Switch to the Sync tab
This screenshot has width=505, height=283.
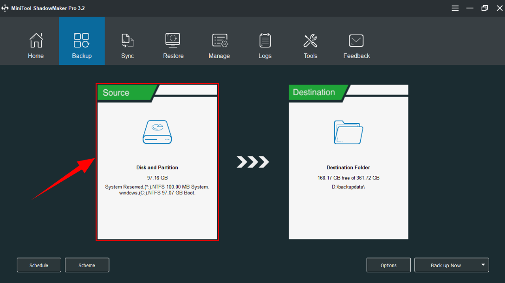(x=128, y=41)
